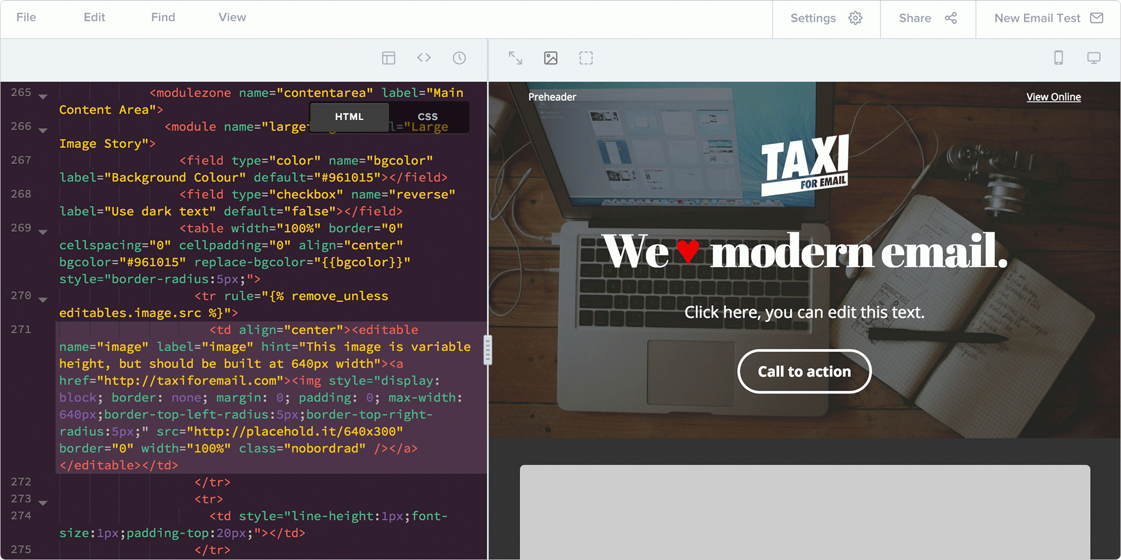Image resolution: width=1121 pixels, height=560 pixels.
Task: Switch to code view brackets icon
Action: pyautogui.click(x=424, y=58)
